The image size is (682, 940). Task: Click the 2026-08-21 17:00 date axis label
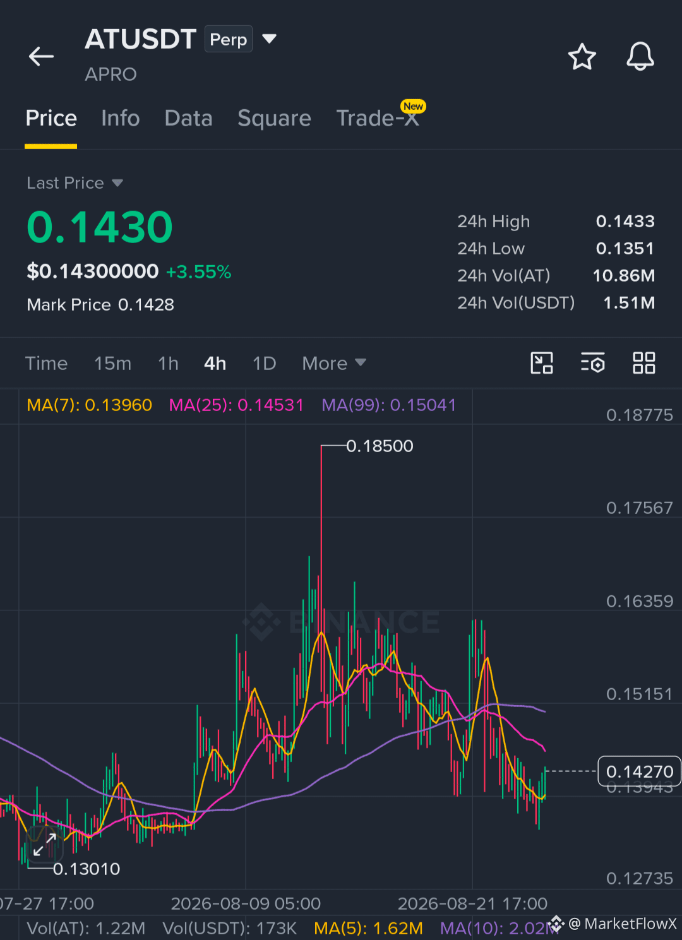(472, 903)
